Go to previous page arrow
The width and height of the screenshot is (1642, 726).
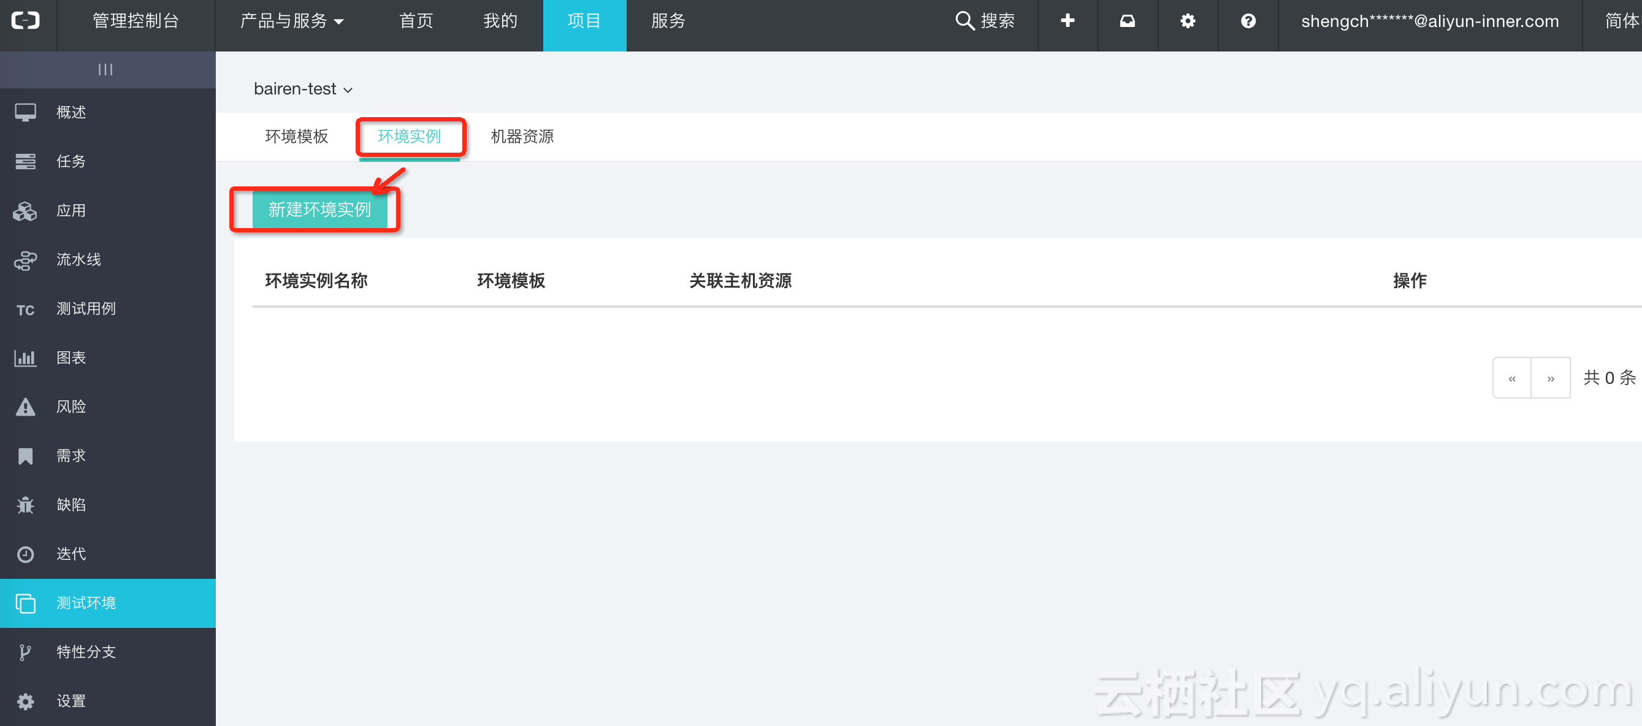tap(1512, 378)
